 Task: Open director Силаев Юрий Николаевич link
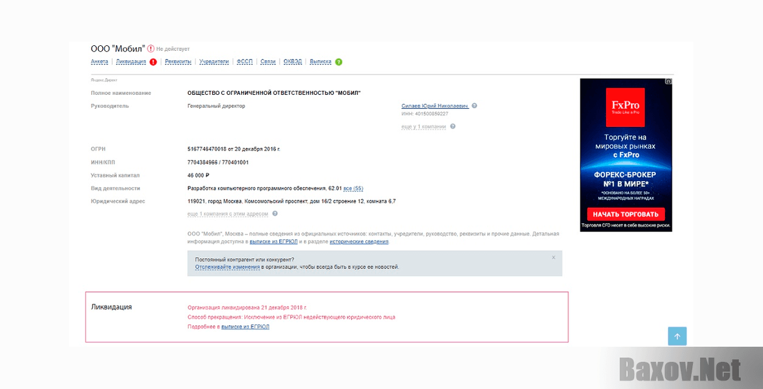pyautogui.click(x=434, y=106)
